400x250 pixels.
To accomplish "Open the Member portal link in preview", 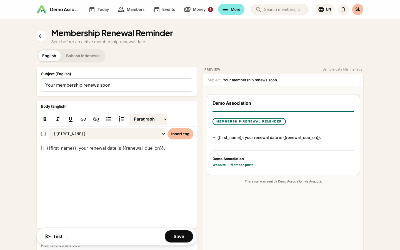I will tap(242, 165).
